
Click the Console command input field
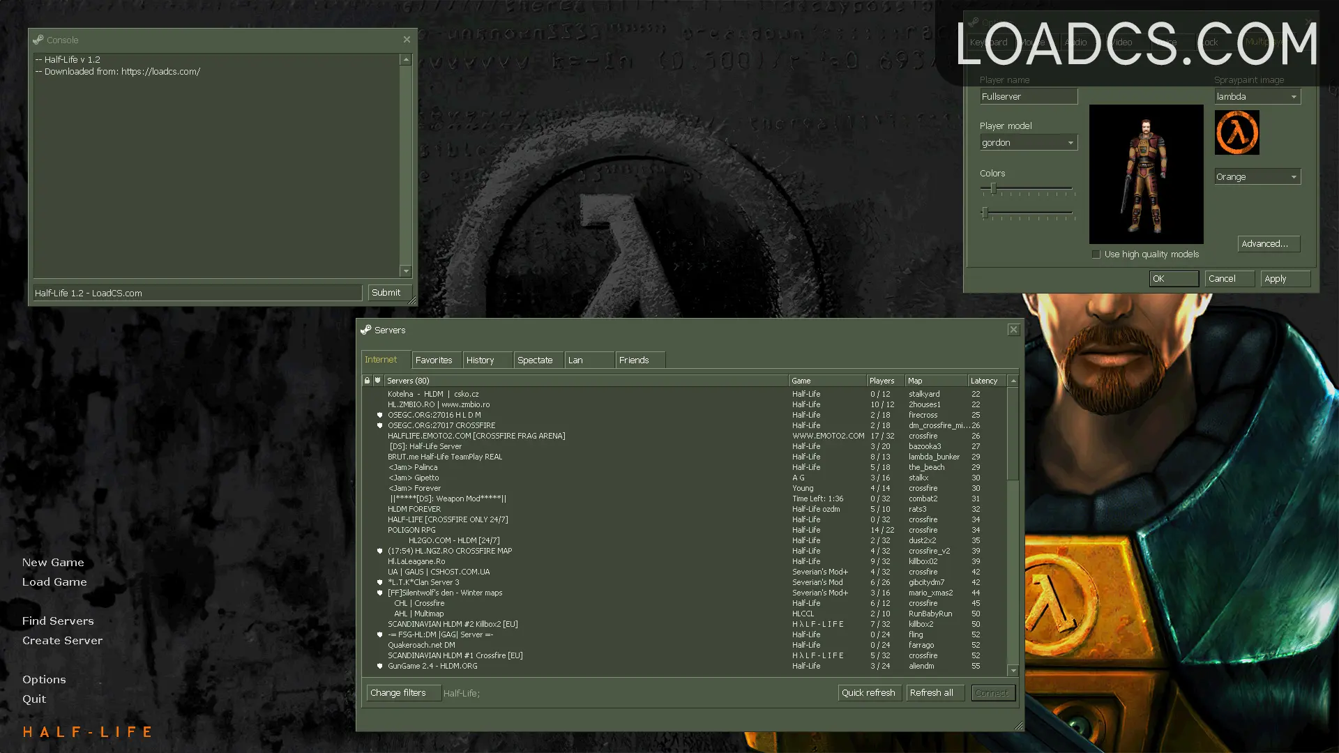tap(197, 294)
